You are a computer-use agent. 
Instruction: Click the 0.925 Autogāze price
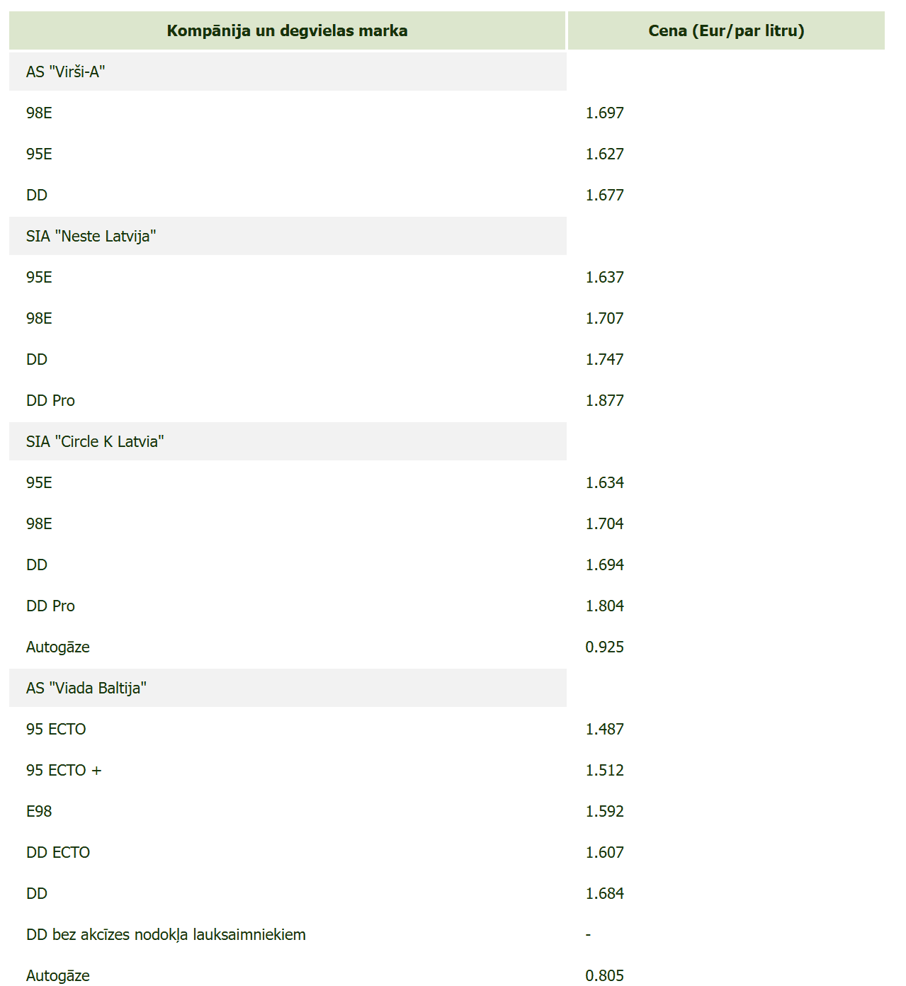[x=604, y=647]
